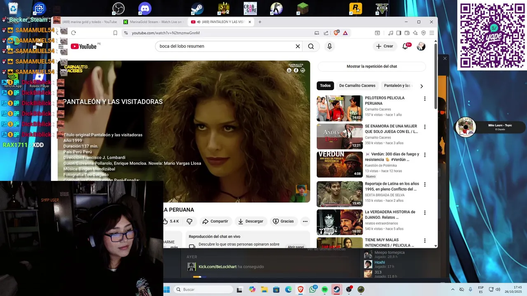The image size is (527, 296).
Task: Open La VERDADERA HISTORIA DE DJANGO title
Action: 390,215
